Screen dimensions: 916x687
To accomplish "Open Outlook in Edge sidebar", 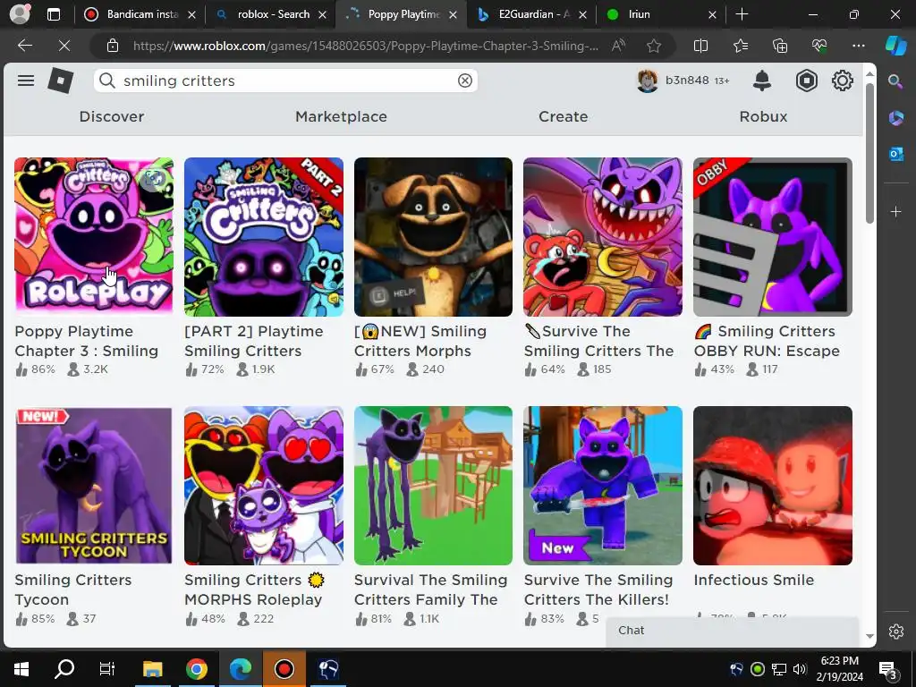I will coord(895,154).
